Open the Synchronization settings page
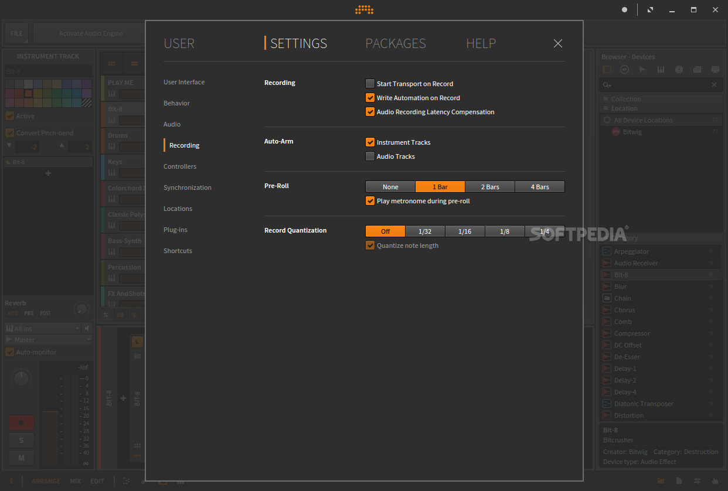The width and height of the screenshot is (728, 491). (x=188, y=187)
